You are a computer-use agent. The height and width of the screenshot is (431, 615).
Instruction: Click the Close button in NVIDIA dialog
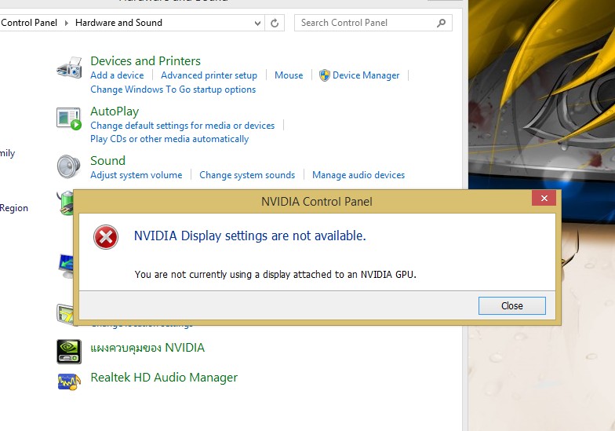[x=511, y=305]
